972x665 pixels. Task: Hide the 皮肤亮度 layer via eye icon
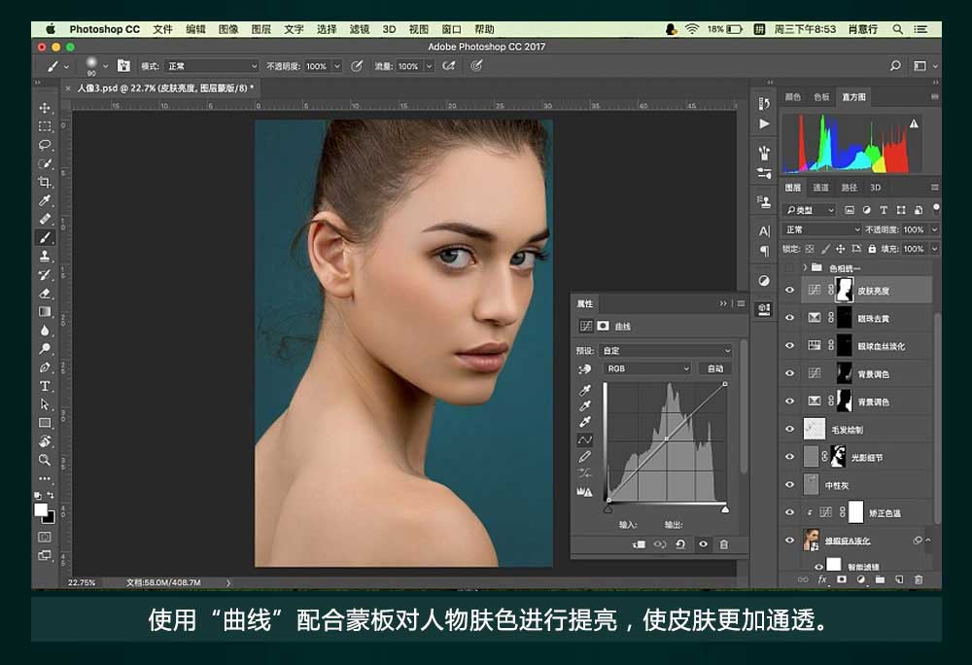789,290
